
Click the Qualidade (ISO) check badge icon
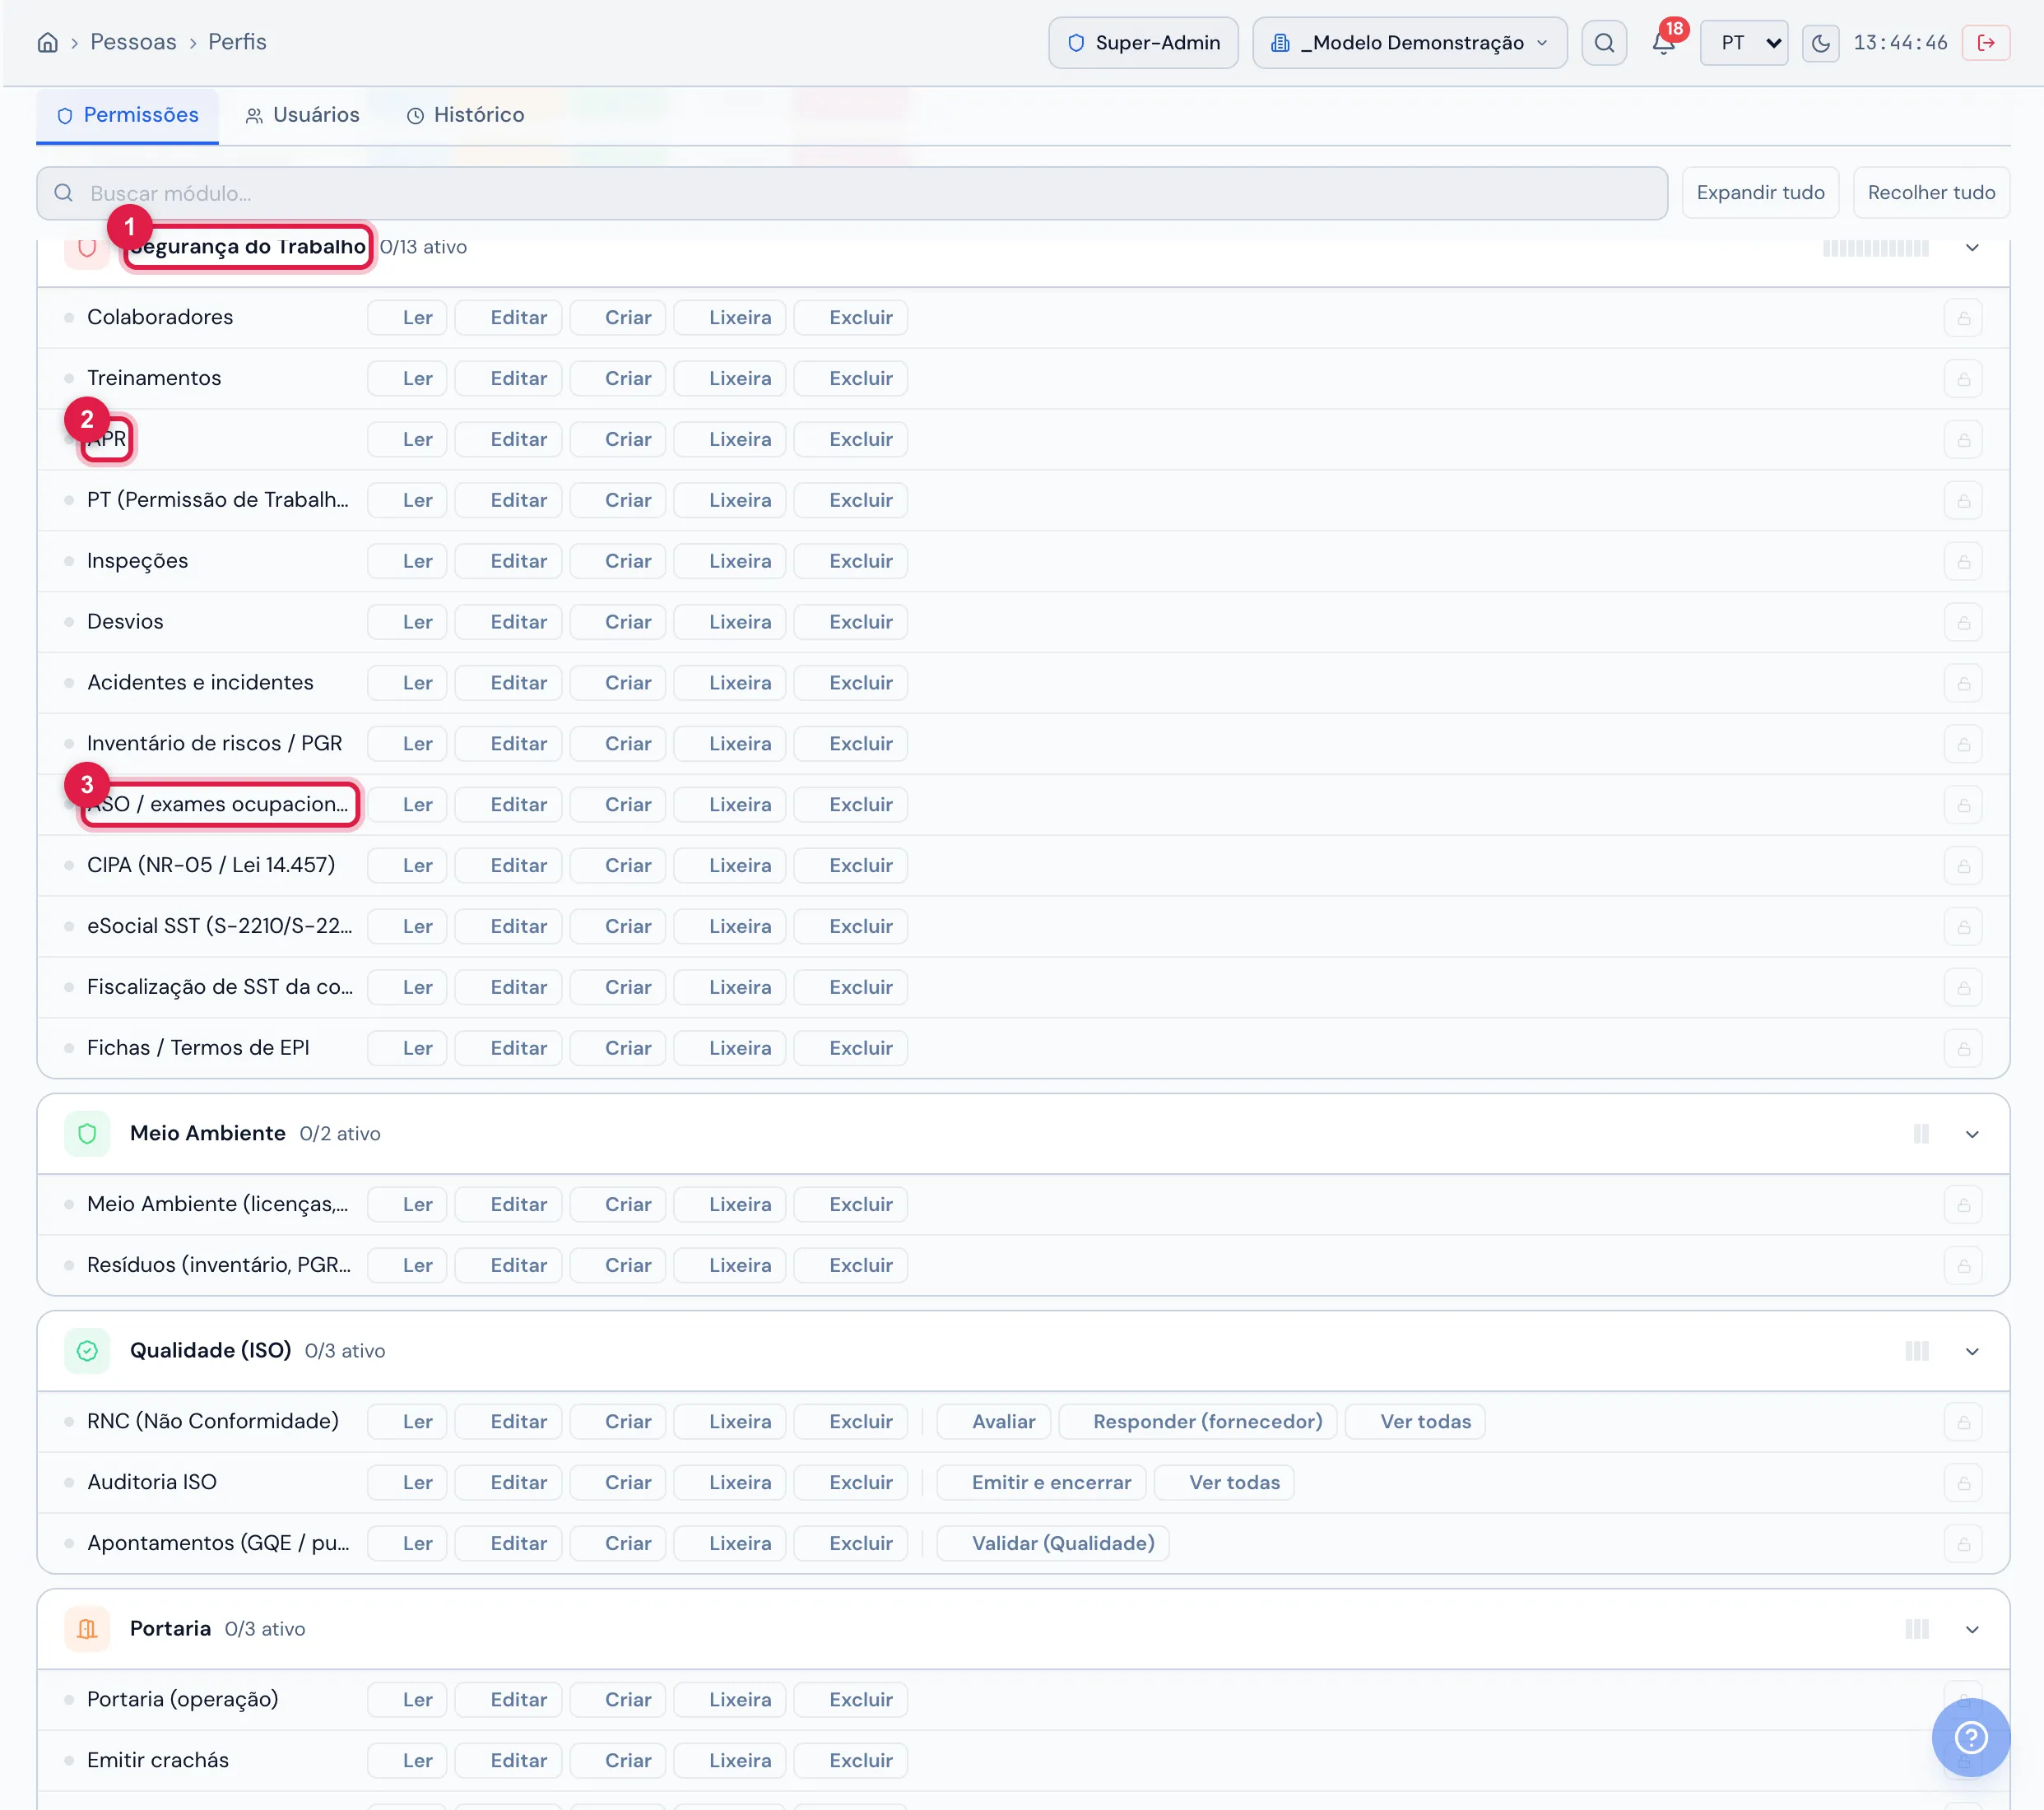tap(87, 1351)
